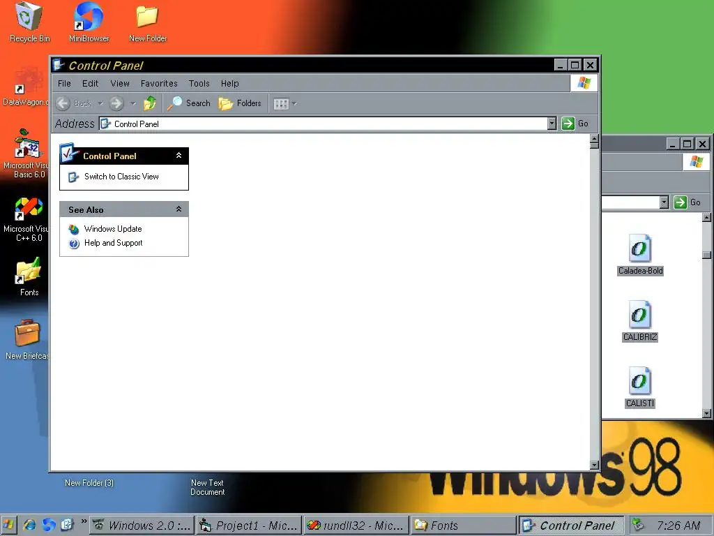Viewport: 714px width, 536px height.
Task: Switch to rundll32 taskbar button
Action: [x=356, y=526]
